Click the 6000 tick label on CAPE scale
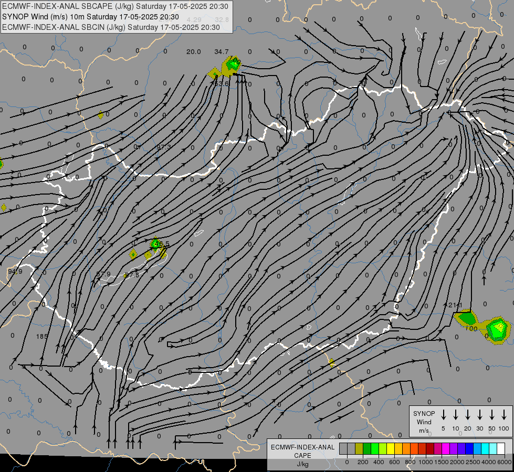 505,462
